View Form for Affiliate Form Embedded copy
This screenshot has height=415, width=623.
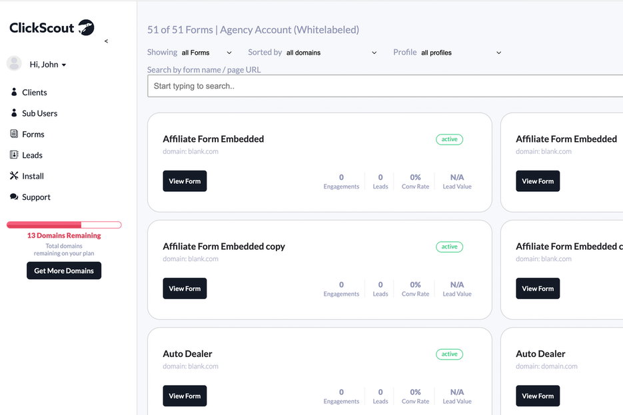click(x=185, y=288)
